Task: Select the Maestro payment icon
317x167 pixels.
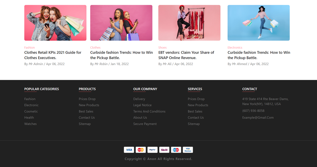Action: point(176,150)
